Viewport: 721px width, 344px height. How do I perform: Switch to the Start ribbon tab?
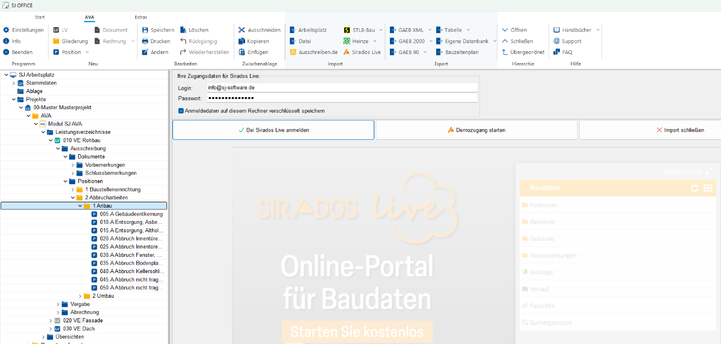pos(40,17)
